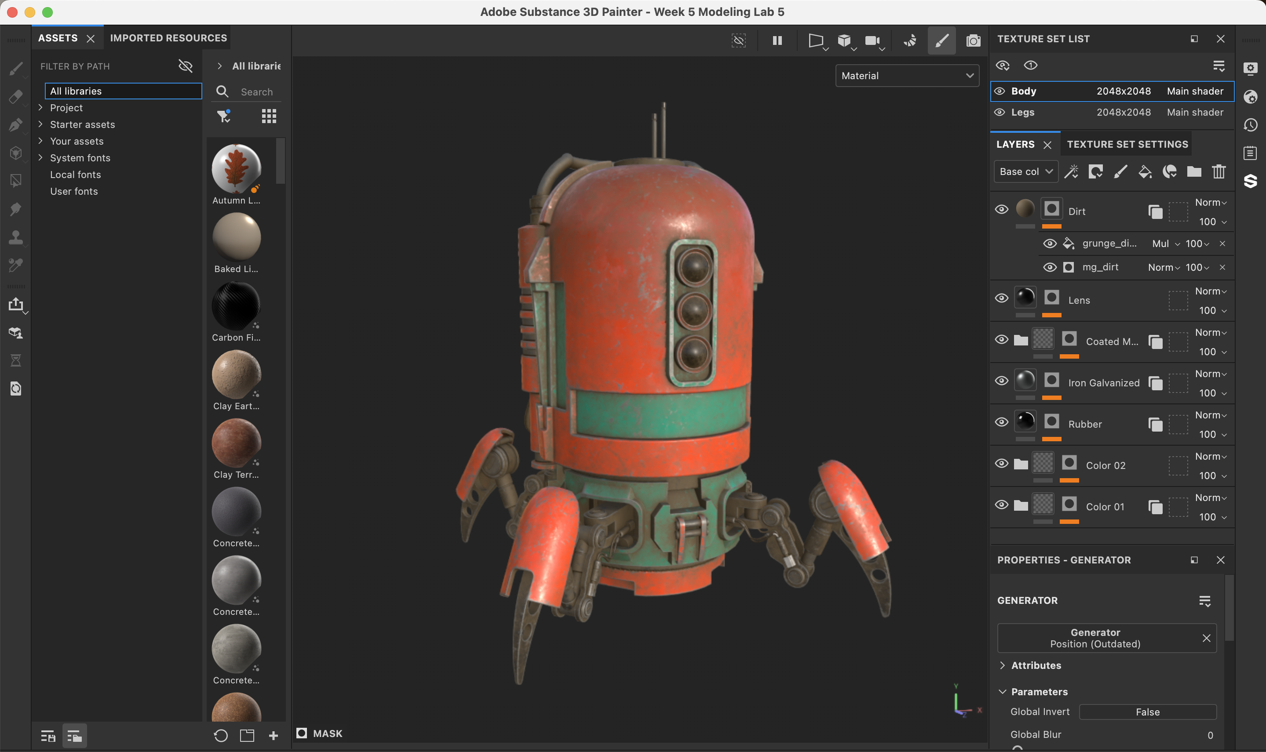Add a fill layer in the Layers panel
The image size is (1266, 752).
1144,171
